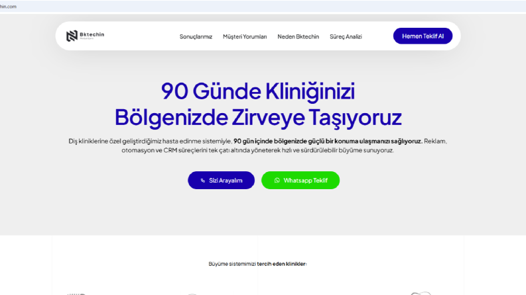The height and width of the screenshot is (295, 526).
Task: Select Süreç Analizi in navigation
Action: coord(346,36)
